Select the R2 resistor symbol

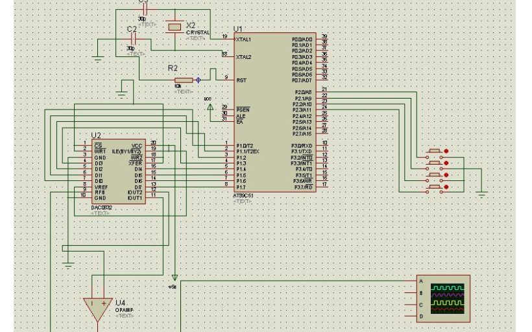[184, 80]
